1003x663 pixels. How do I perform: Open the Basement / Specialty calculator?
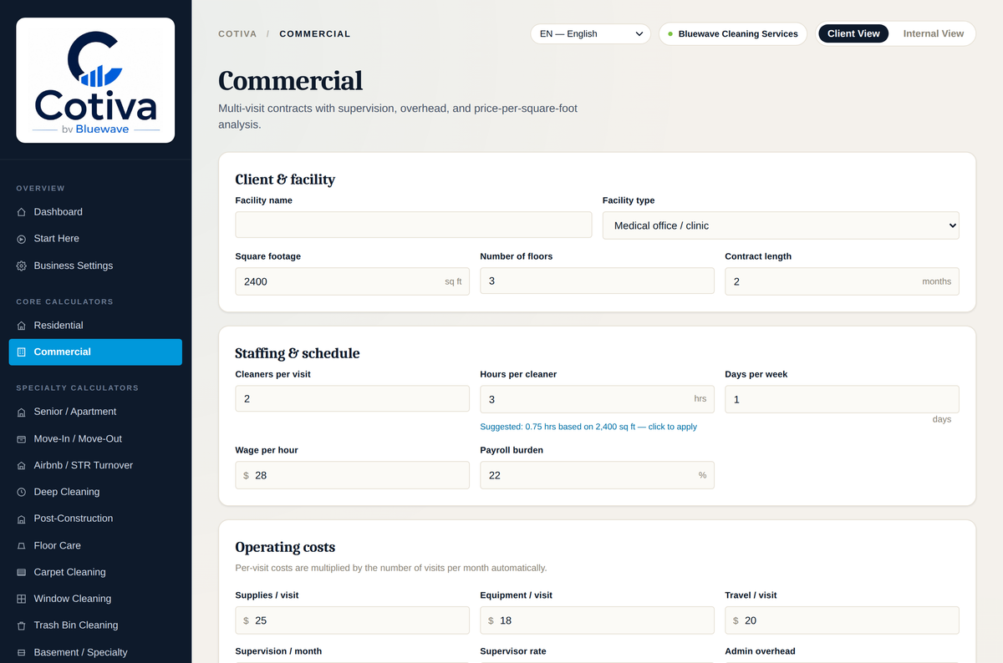[95, 652]
